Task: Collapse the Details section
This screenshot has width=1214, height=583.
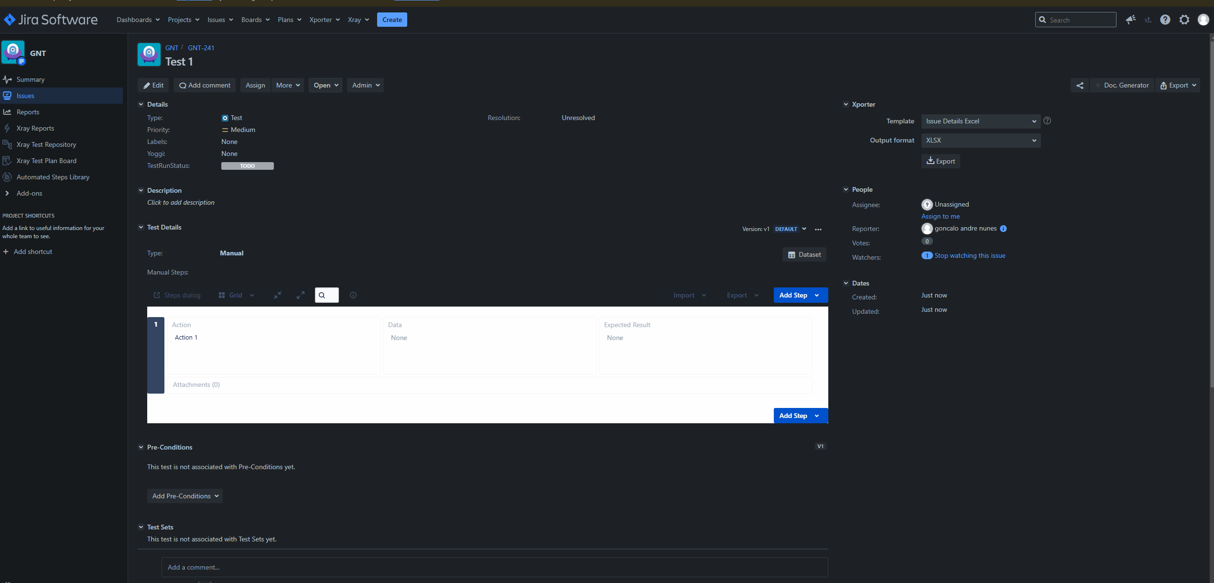Action: (x=141, y=104)
